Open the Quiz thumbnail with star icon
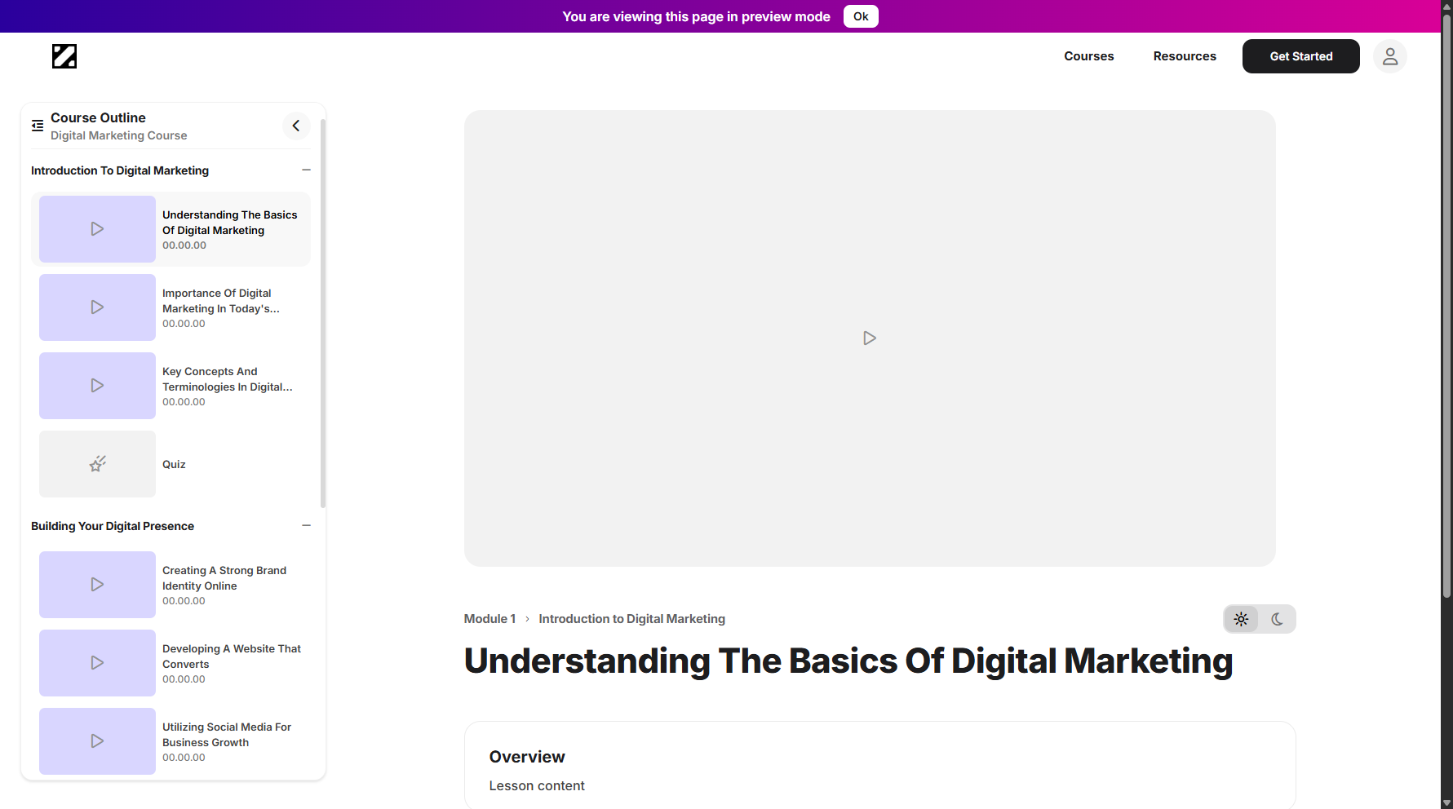Image resolution: width=1453 pixels, height=809 pixels. (97, 464)
